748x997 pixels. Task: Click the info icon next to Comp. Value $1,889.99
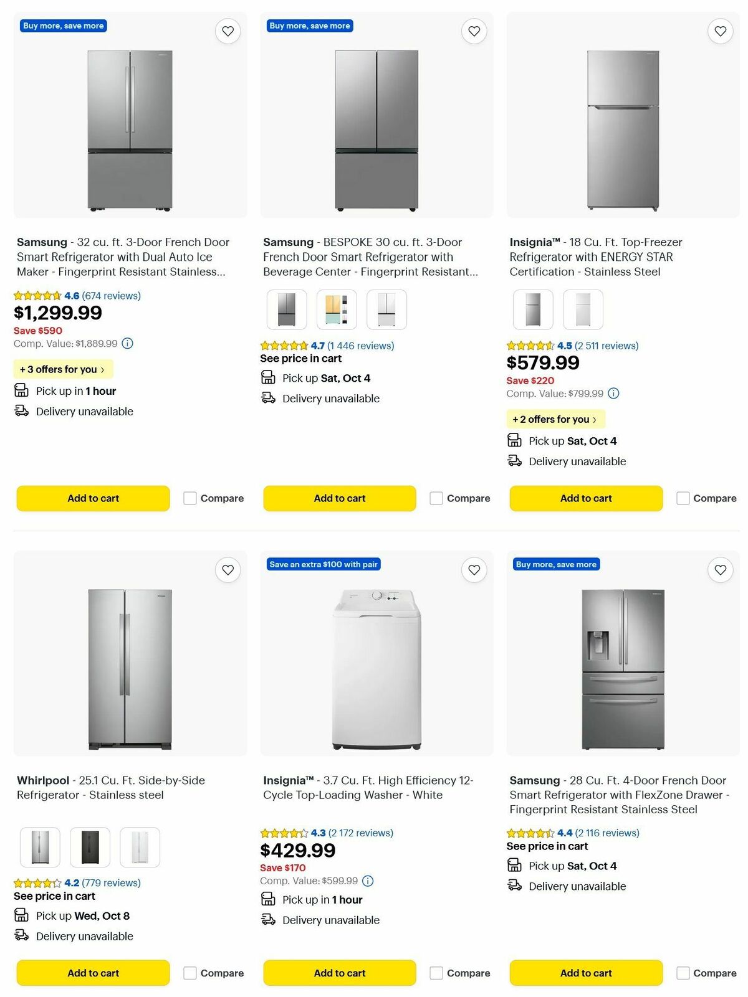coord(128,343)
